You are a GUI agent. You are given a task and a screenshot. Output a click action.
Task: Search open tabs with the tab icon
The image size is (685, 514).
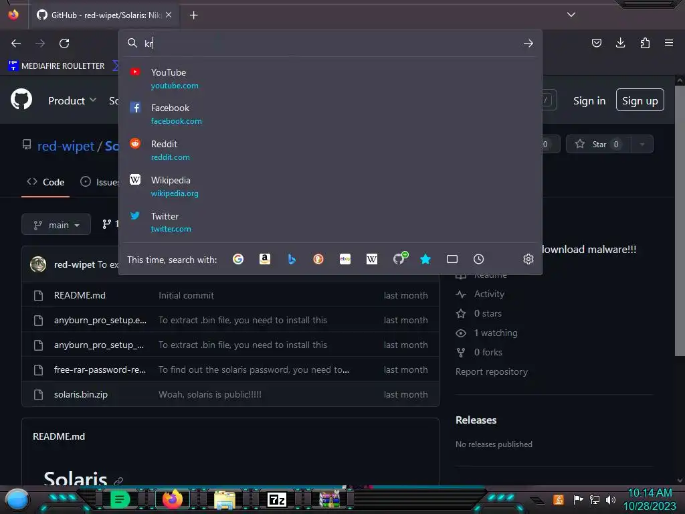tap(452, 259)
